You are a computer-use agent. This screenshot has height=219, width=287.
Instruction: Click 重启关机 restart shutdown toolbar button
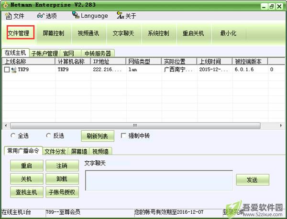pyautogui.click(x=193, y=33)
